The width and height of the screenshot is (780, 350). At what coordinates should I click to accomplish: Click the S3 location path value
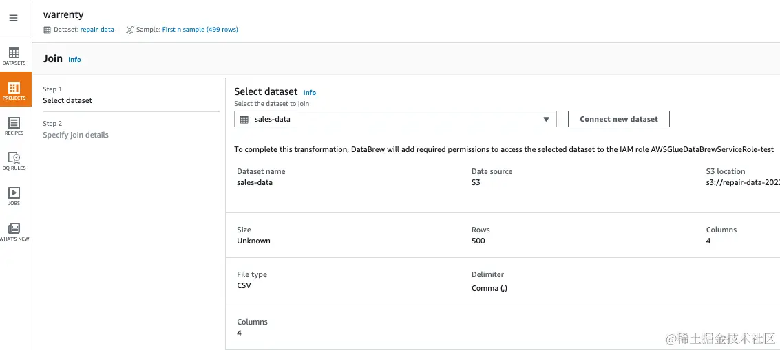point(737,182)
